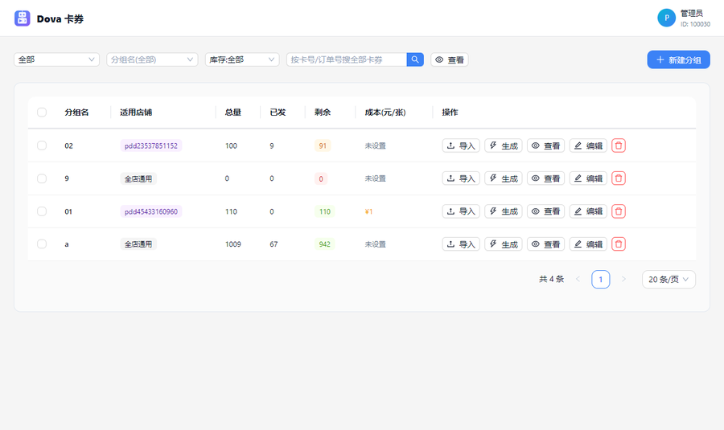724x430 pixels.
Task: Go to previous page arrow
Action: 578,279
